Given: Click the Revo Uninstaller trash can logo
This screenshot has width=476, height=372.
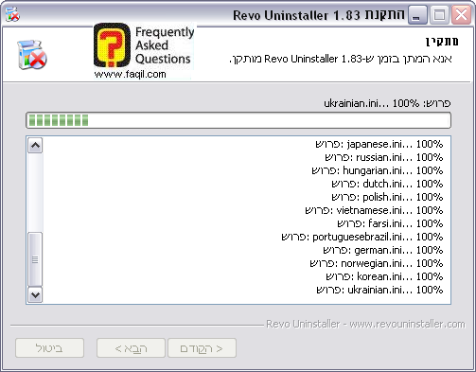Looking at the screenshot, I should pos(32,55).
